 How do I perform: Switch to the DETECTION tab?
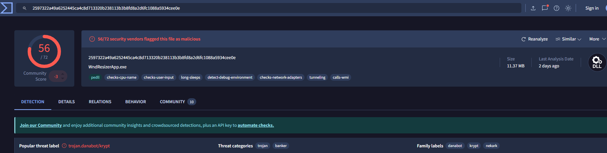(33, 102)
